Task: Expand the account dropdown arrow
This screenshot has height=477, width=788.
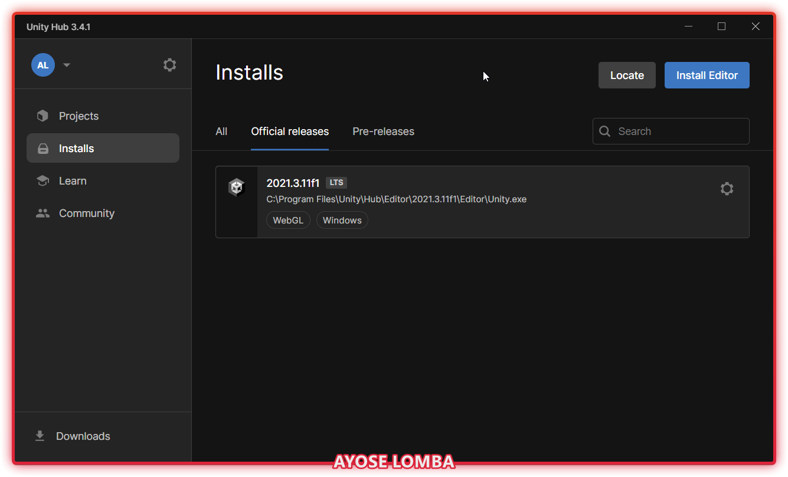Action: tap(67, 65)
